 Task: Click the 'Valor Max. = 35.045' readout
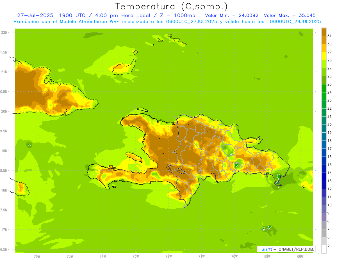pos(290,15)
